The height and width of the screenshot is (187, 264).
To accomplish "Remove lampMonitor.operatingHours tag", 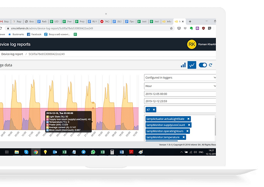I will 187,131.
